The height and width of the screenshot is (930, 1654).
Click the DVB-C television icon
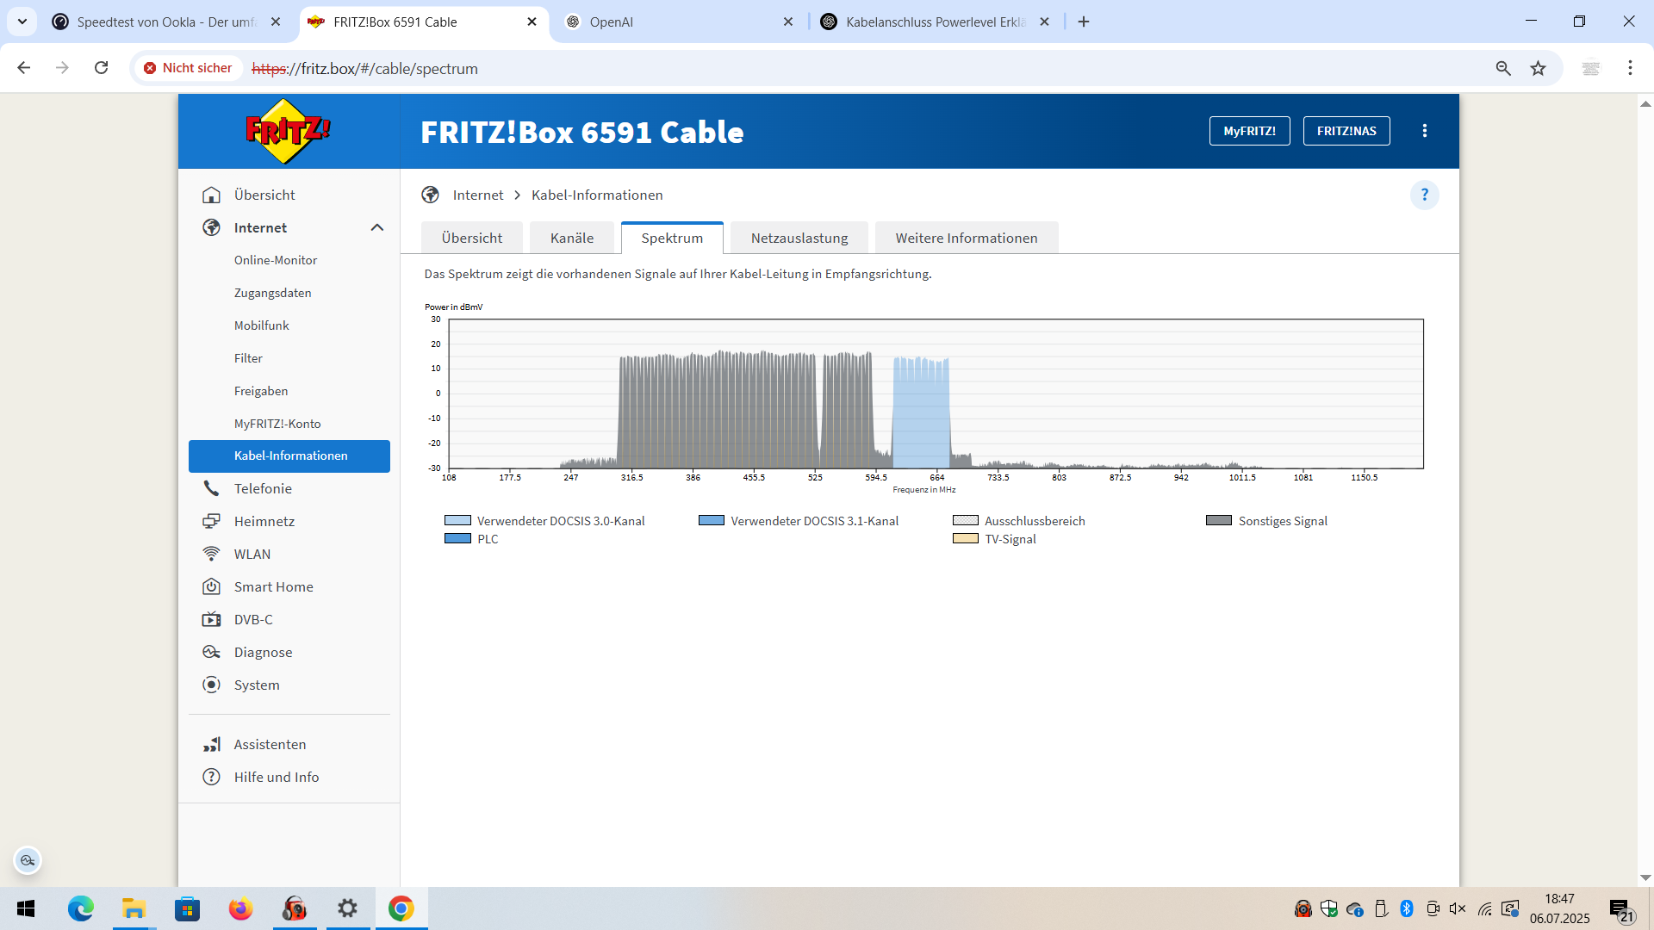click(x=211, y=619)
